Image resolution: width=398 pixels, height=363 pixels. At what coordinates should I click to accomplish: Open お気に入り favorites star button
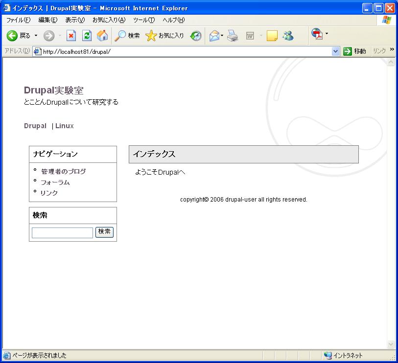(x=164, y=36)
